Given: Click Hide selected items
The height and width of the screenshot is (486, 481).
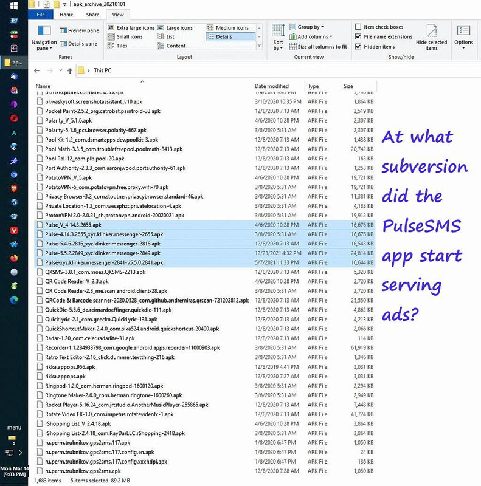Looking at the screenshot, I should click(x=431, y=37).
